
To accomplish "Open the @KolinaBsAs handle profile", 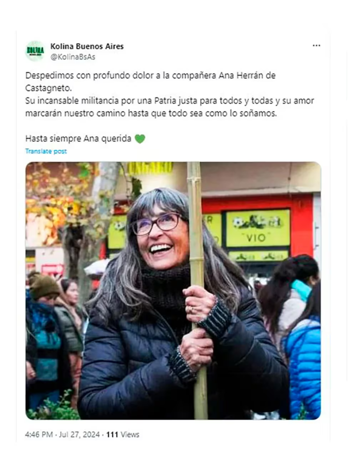I will [x=73, y=57].
